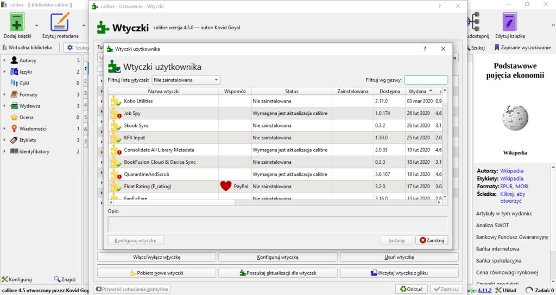The height and width of the screenshot is (295, 556).
Task: Click the Odrzuć button
Action: (x=412, y=289)
